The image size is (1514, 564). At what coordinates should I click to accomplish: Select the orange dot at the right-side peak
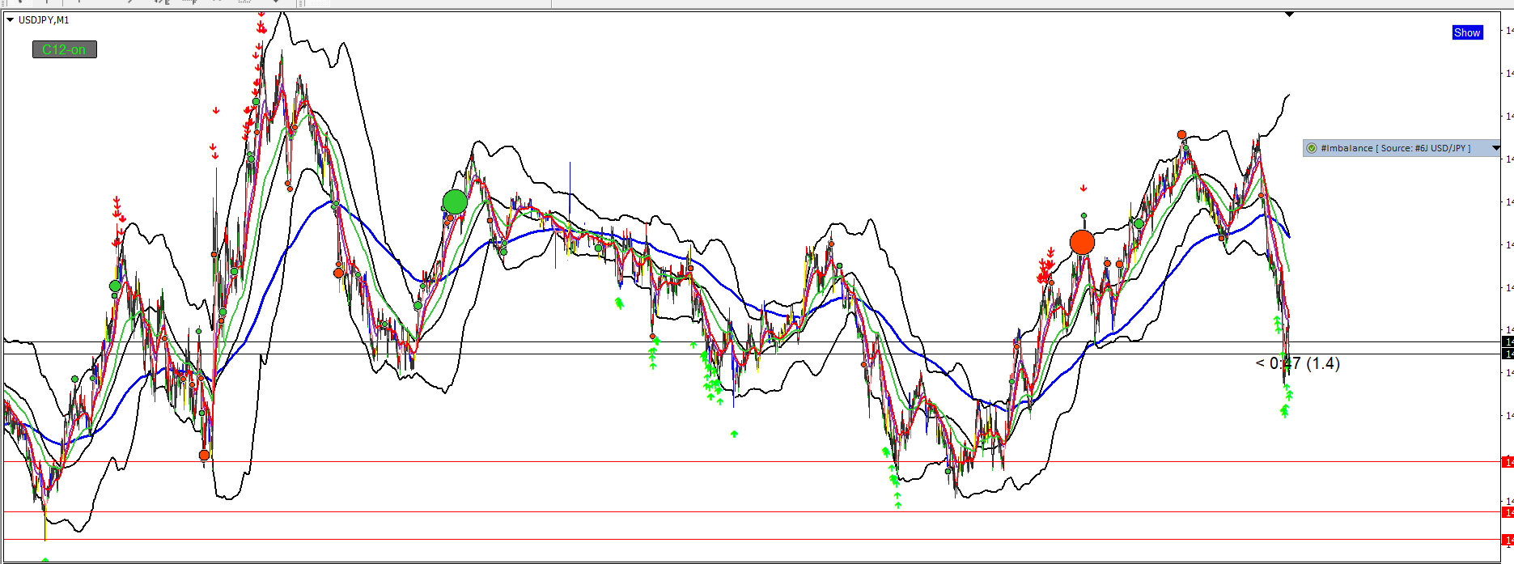tap(1181, 134)
